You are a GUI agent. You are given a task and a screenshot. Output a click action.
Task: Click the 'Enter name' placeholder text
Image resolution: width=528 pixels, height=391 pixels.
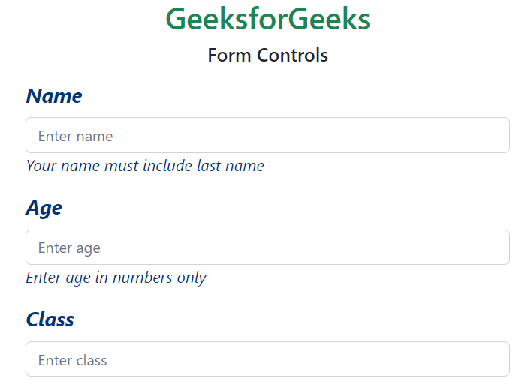[x=75, y=137]
